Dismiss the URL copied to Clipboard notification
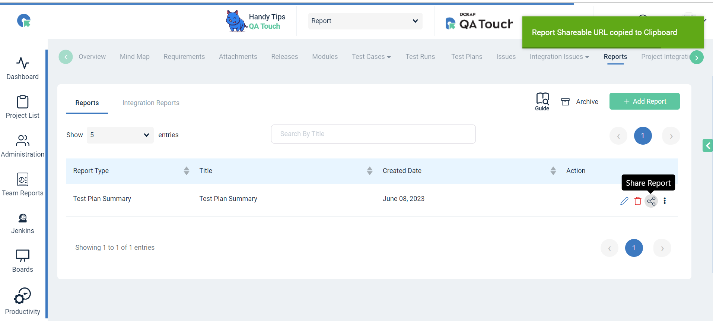This screenshot has width=713, height=321. (613, 32)
